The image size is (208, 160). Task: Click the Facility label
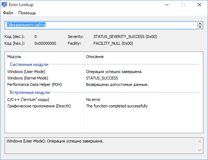[74, 43]
